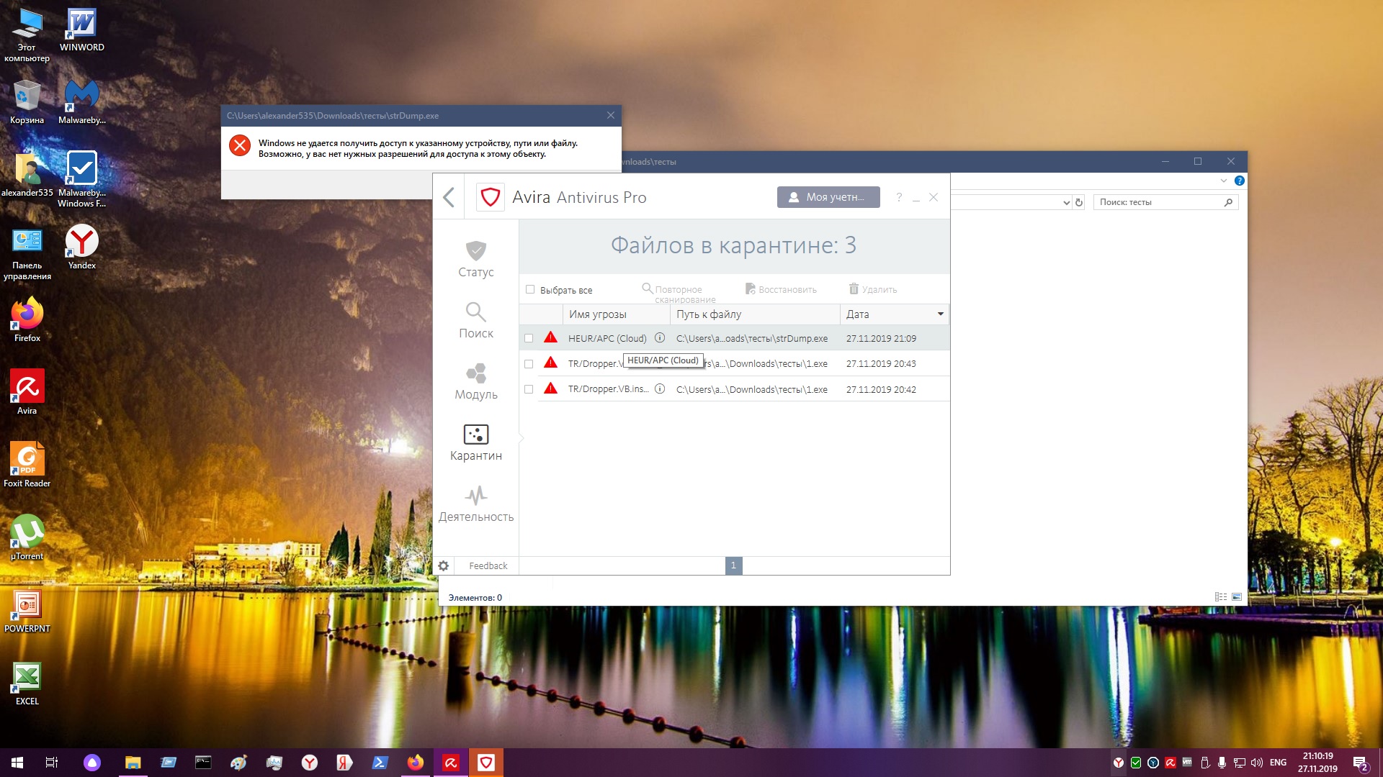Open the Feedback link
Viewport: 1383px width, 777px height.
(488, 566)
